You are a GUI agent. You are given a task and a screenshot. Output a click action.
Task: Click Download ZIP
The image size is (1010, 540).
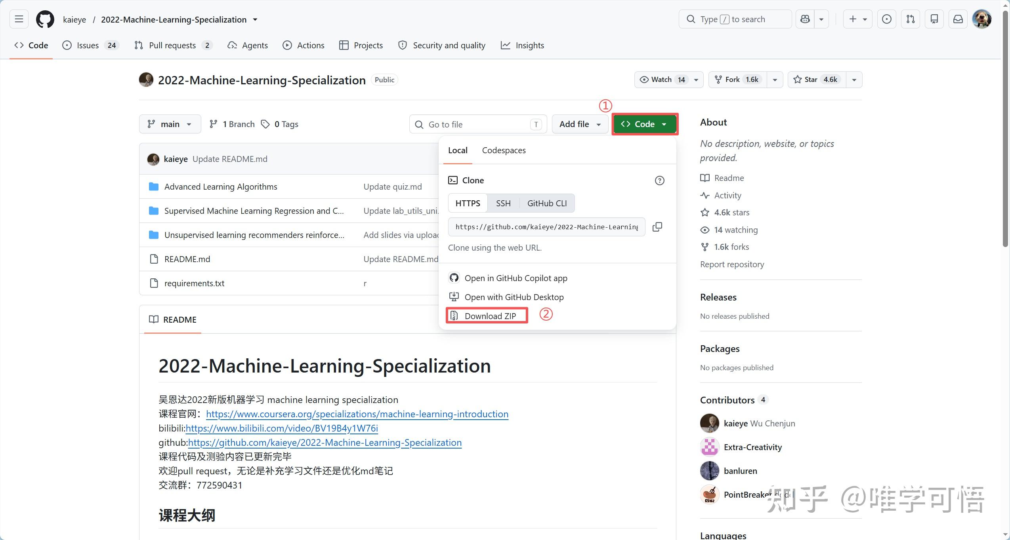tap(487, 316)
